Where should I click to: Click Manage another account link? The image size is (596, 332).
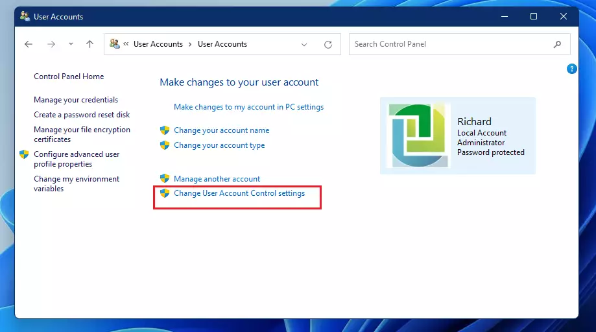(x=217, y=179)
